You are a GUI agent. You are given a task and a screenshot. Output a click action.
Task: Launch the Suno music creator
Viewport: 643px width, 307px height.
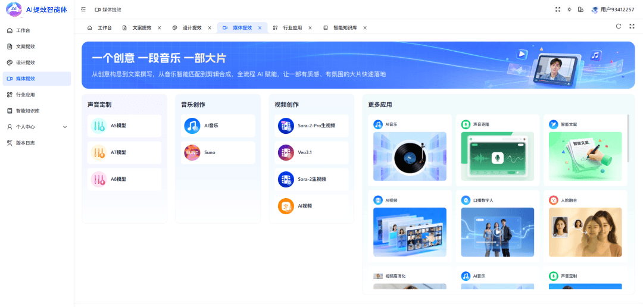click(218, 152)
